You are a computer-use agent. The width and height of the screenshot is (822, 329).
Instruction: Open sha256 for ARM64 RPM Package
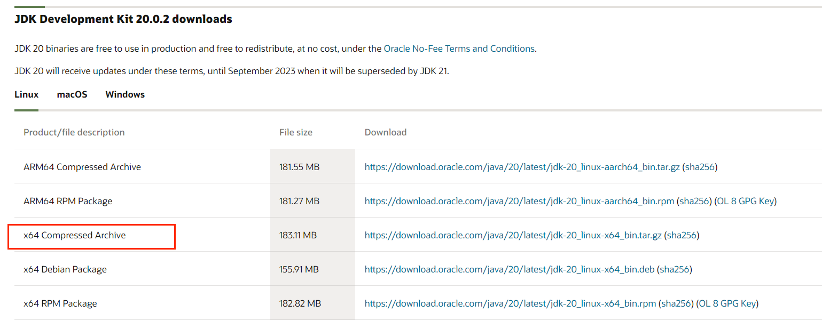[694, 201]
